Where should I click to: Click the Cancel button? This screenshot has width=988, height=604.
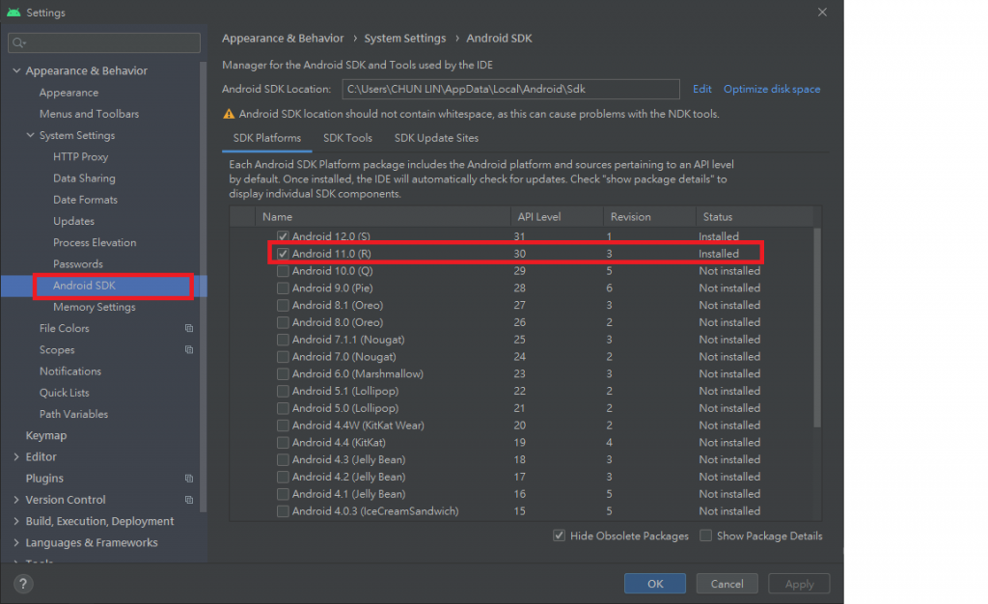(x=727, y=584)
